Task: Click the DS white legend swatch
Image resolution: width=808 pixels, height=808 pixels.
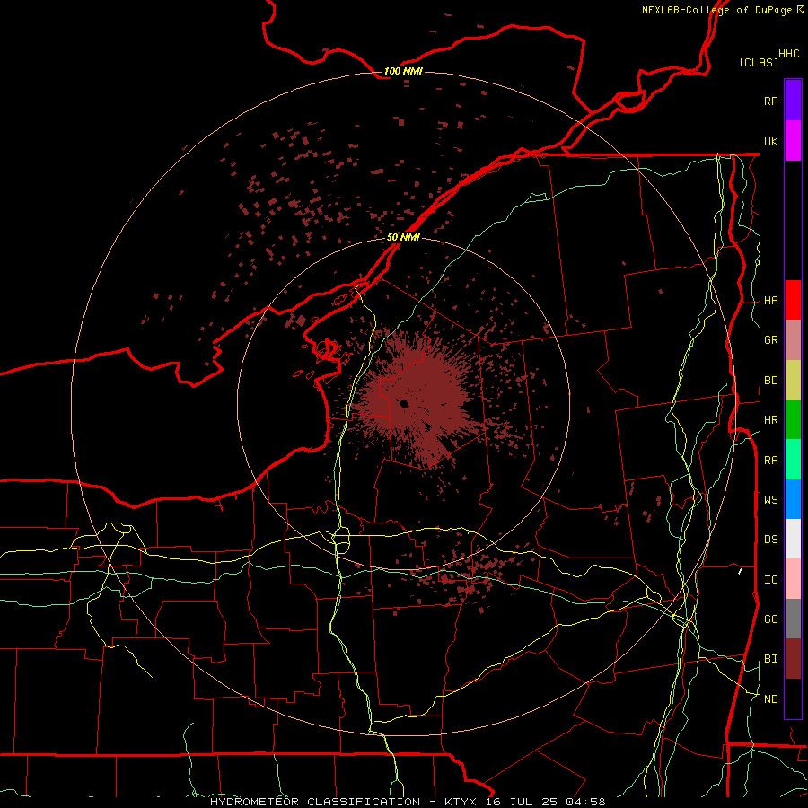Action: point(793,539)
